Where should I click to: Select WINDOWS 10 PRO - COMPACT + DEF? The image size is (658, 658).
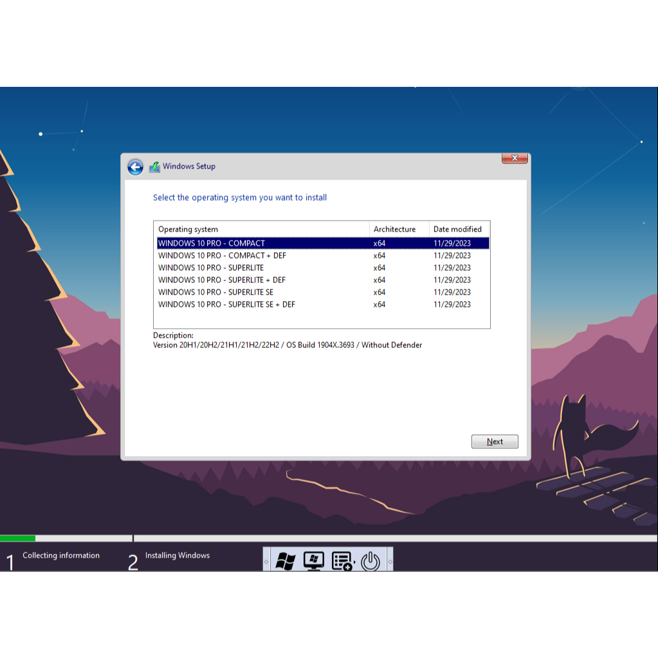(323, 255)
